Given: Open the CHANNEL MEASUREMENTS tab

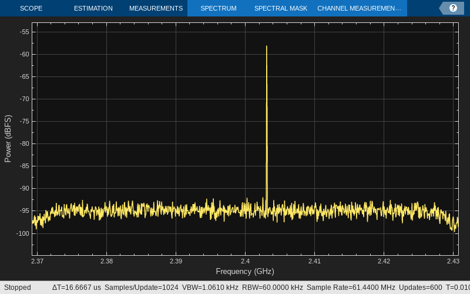Looking at the screenshot, I should pos(359,8).
